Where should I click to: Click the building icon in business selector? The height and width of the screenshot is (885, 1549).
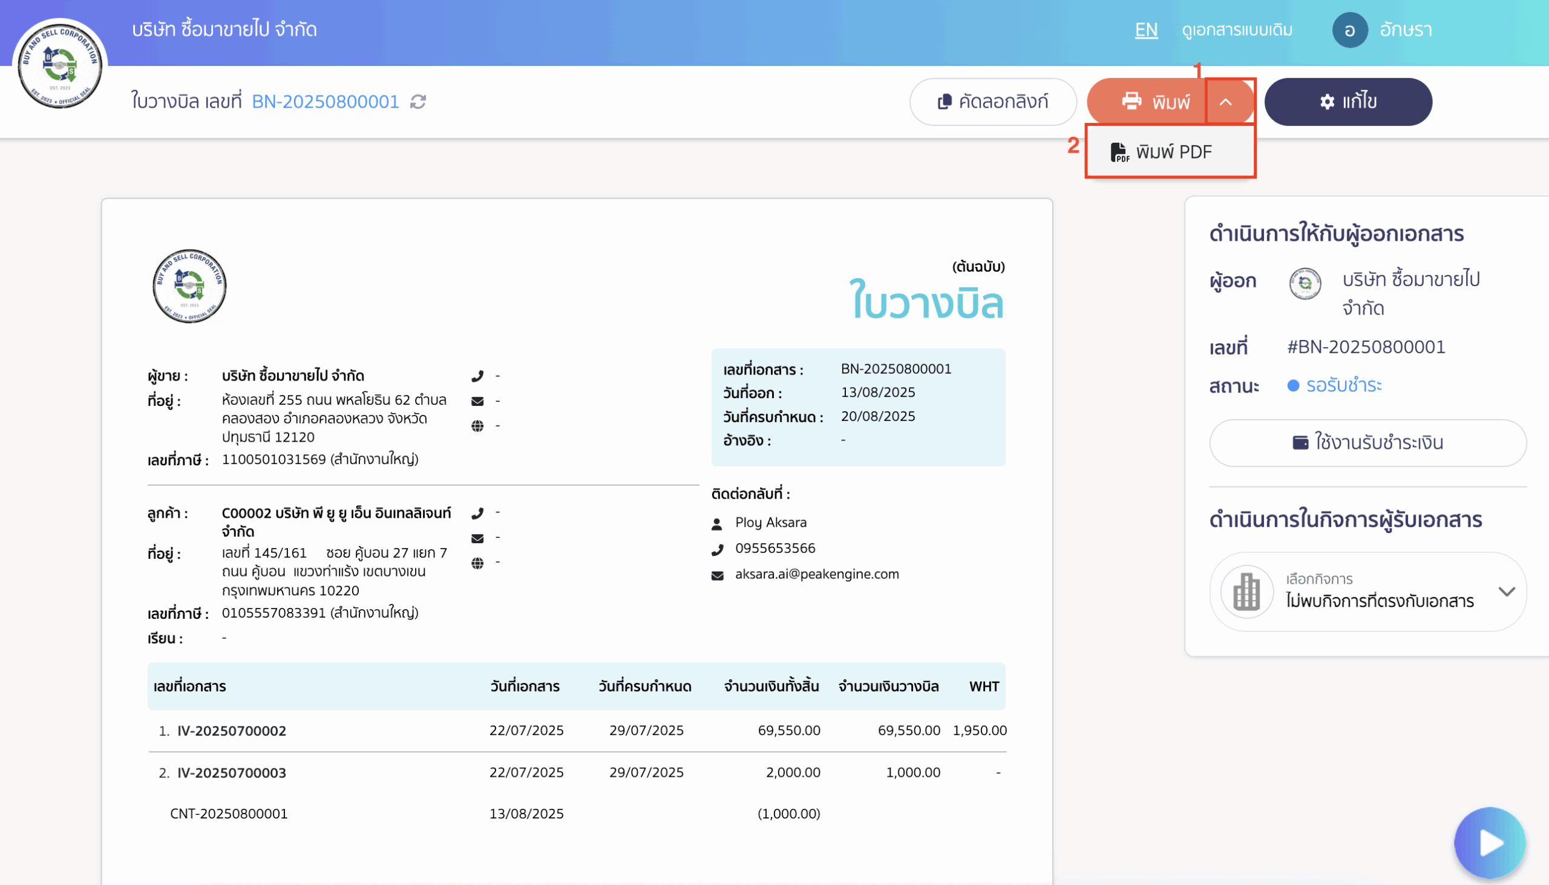pos(1246,592)
